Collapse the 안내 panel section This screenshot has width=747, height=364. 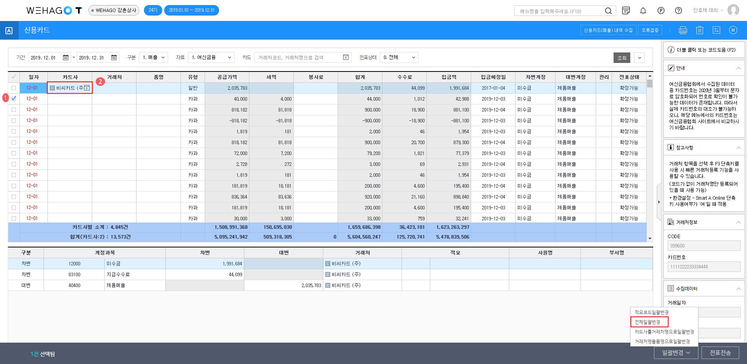pyautogui.click(x=738, y=68)
